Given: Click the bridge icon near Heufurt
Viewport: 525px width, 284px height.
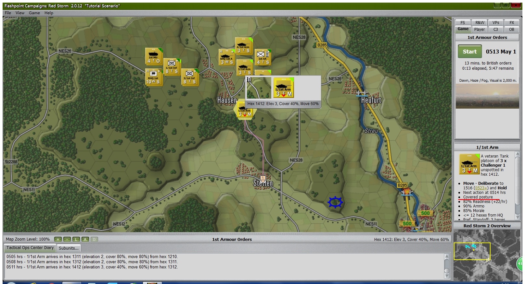Looking at the screenshot, I should [x=362, y=94].
